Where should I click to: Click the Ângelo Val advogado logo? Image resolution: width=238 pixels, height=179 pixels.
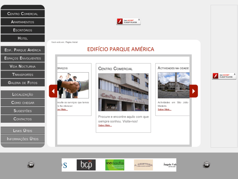[x=170, y=165]
